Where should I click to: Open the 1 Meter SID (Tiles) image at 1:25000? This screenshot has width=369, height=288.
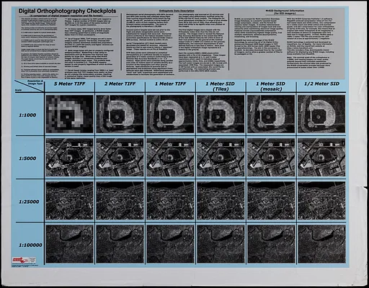coord(221,201)
